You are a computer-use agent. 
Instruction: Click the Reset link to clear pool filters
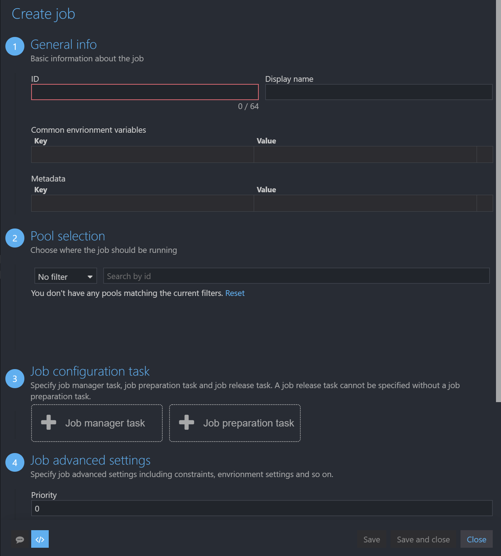click(235, 293)
